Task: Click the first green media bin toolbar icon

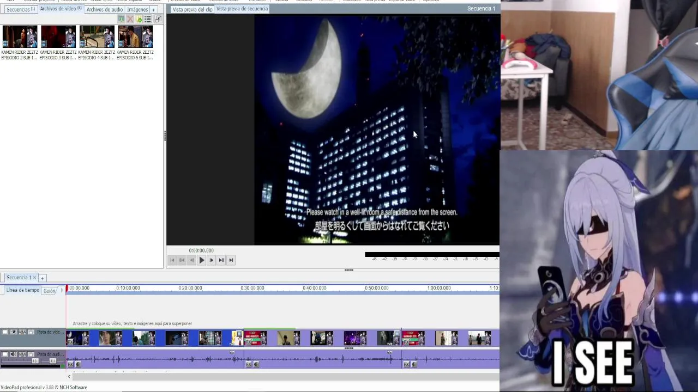Action: tap(122, 19)
